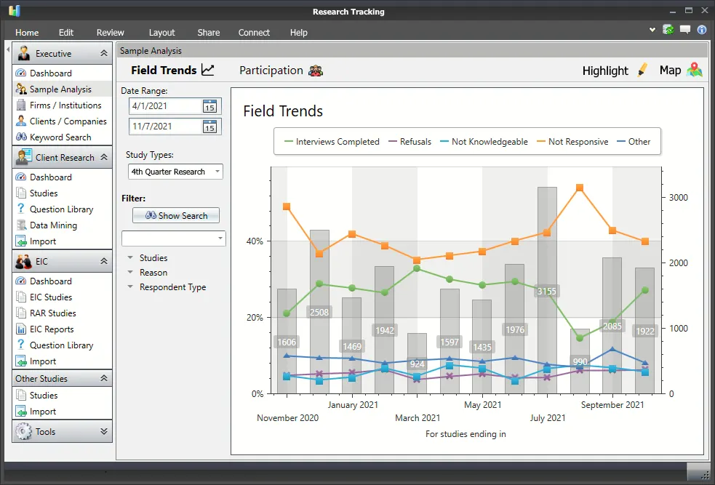The height and width of the screenshot is (485, 715).
Task: Toggle Not Responsive legend entry
Action: tap(572, 142)
